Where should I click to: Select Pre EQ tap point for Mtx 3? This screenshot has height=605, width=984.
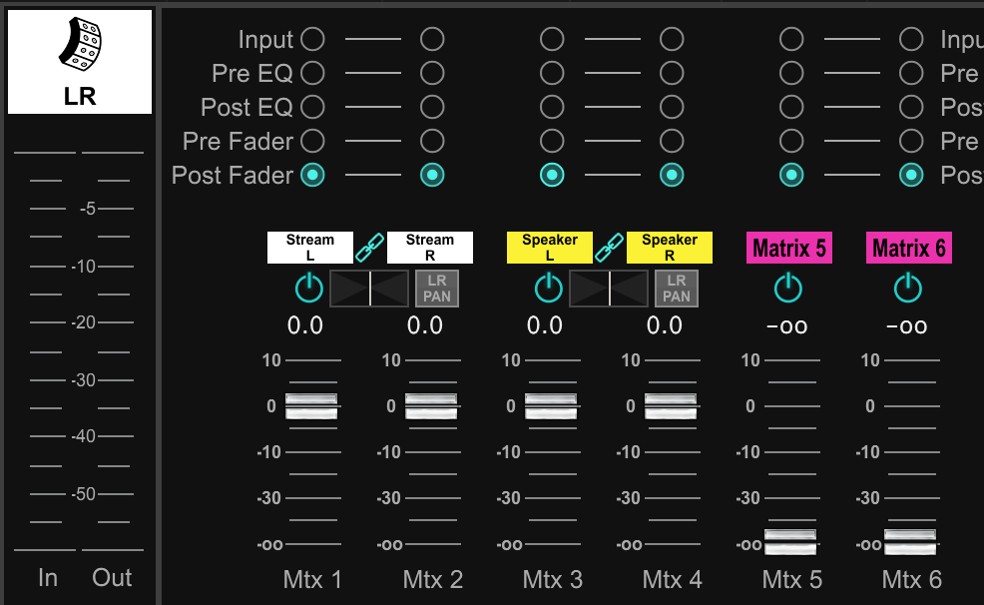tap(552, 73)
